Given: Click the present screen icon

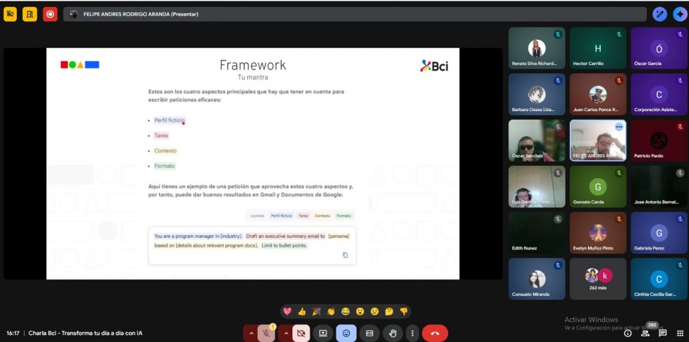Looking at the screenshot, I should pos(323,333).
